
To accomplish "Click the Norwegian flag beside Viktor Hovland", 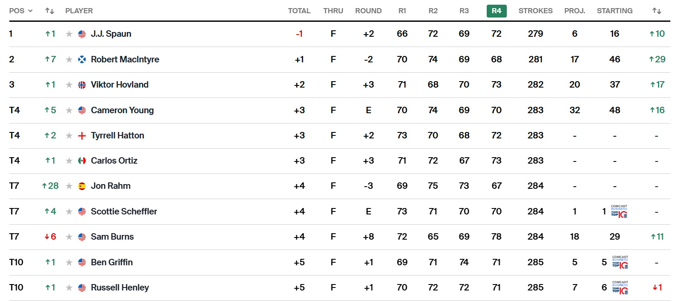I will click(x=82, y=85).
